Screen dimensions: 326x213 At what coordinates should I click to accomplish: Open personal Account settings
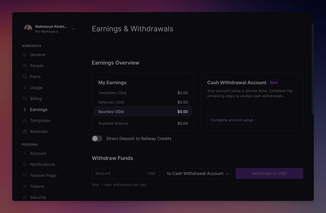38,153
